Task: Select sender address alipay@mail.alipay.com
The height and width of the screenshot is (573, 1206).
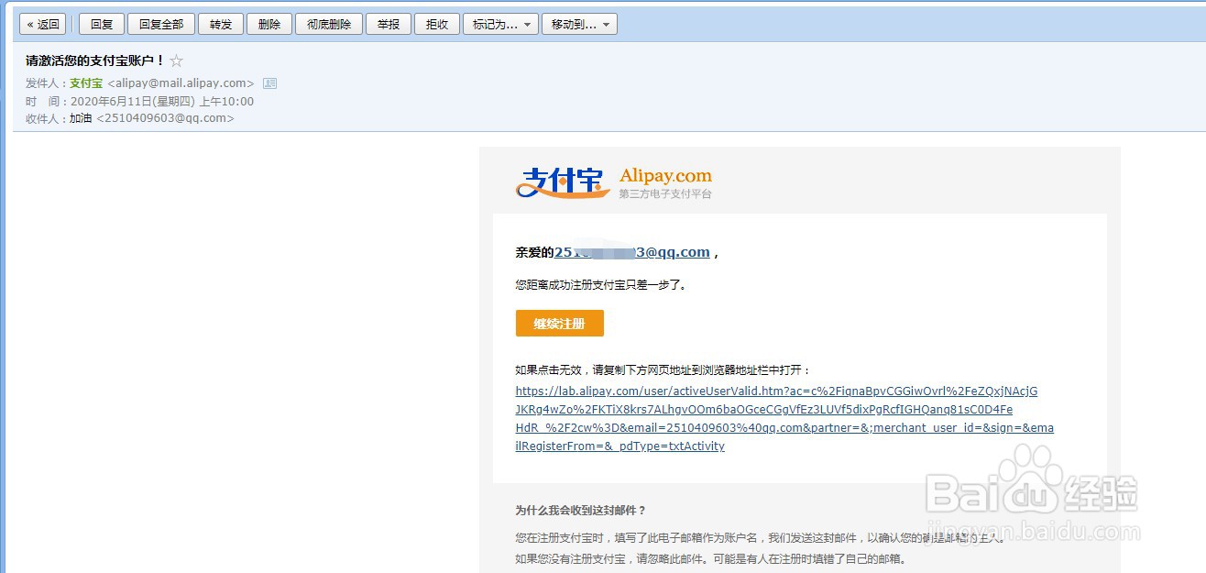Action: 181,83
